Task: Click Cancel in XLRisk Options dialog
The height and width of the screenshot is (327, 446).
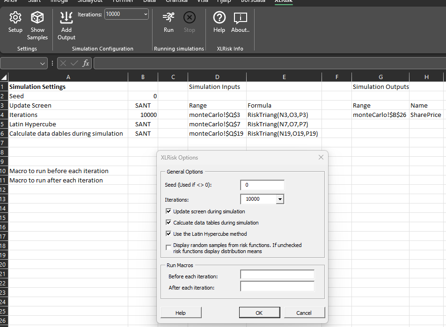Action: 304,313
